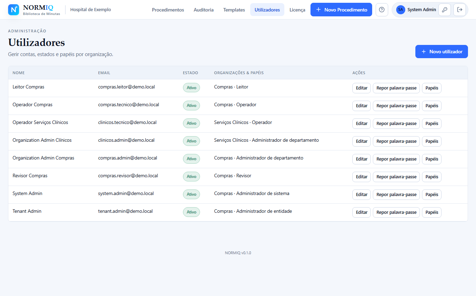
Task: Open Papéis for Revisor Compras
Action: click(x=432, y=177)
